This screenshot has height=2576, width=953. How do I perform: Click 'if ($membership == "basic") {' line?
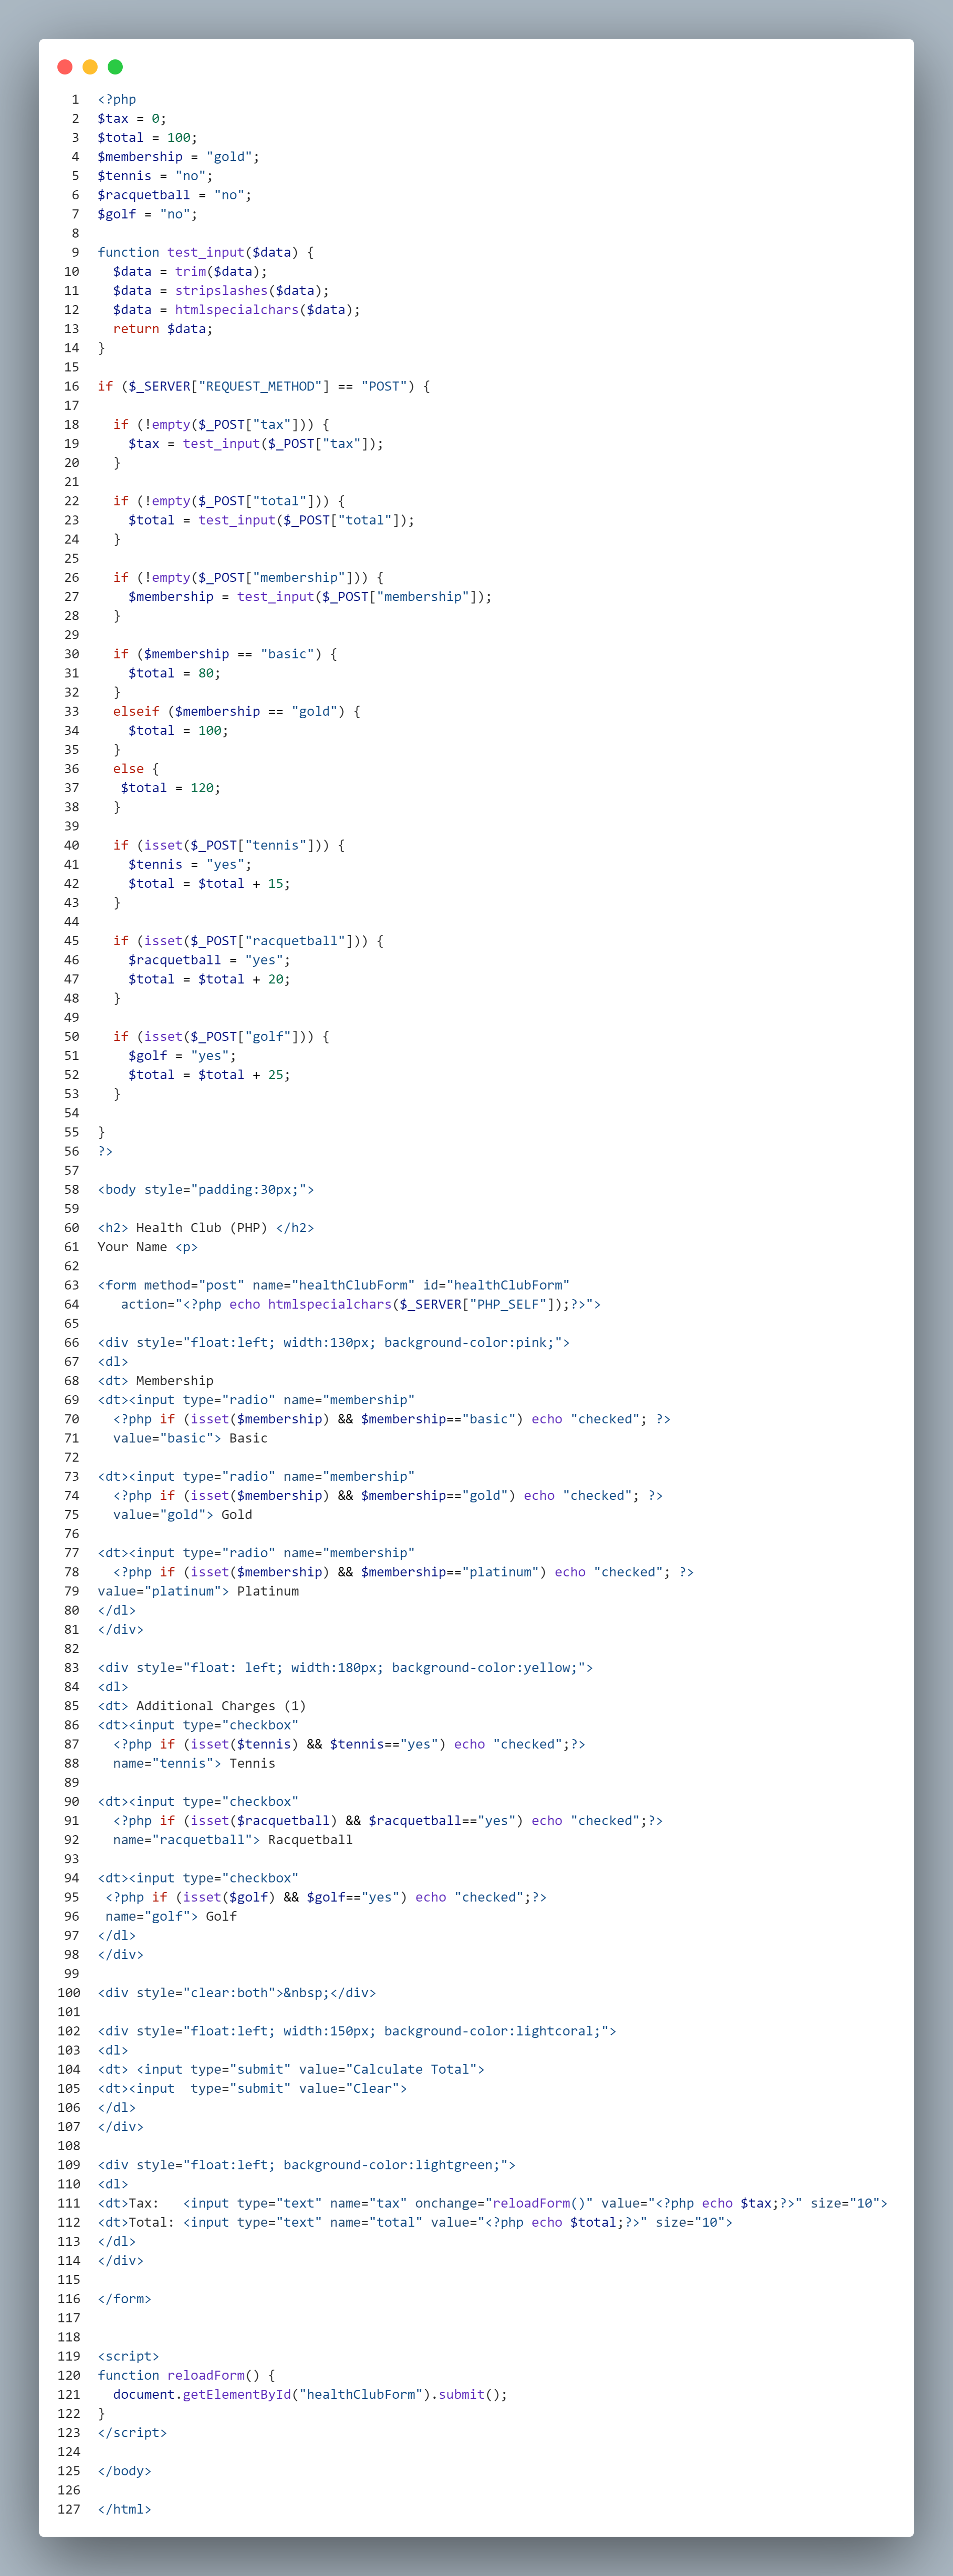(225, 654)
